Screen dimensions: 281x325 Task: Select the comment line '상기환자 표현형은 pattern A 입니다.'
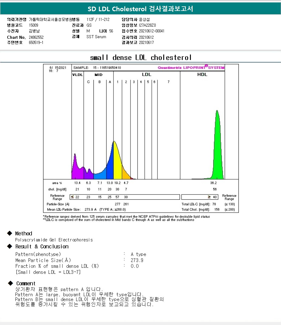click(59, 289)
